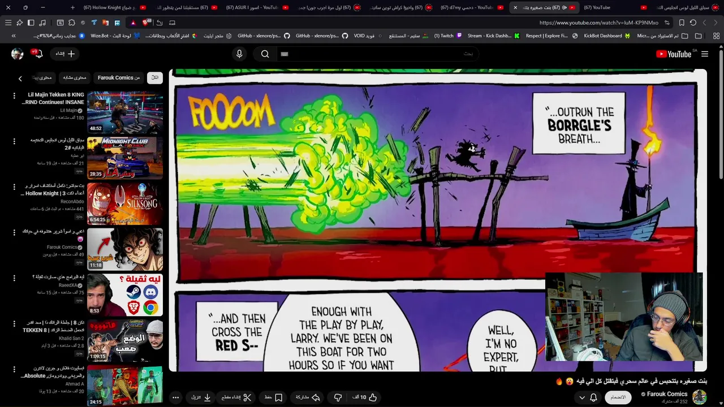Open the Lil Majin Tekken 8 thumbnail
Viewport: 724px width, 407px height.
(x=125, y=111)
